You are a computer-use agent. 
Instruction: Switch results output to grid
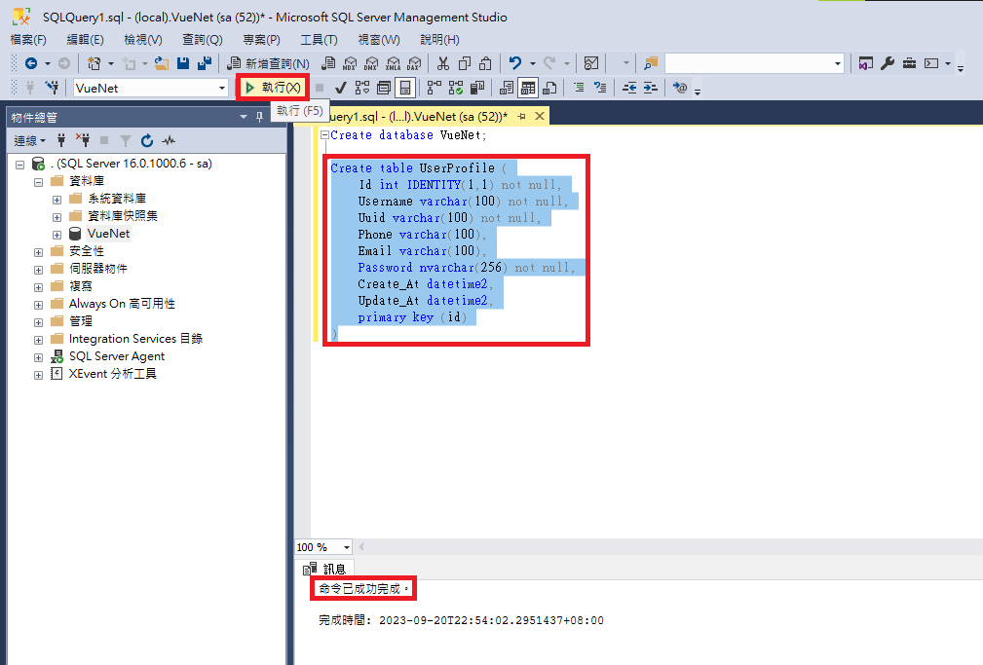(528, 88)
